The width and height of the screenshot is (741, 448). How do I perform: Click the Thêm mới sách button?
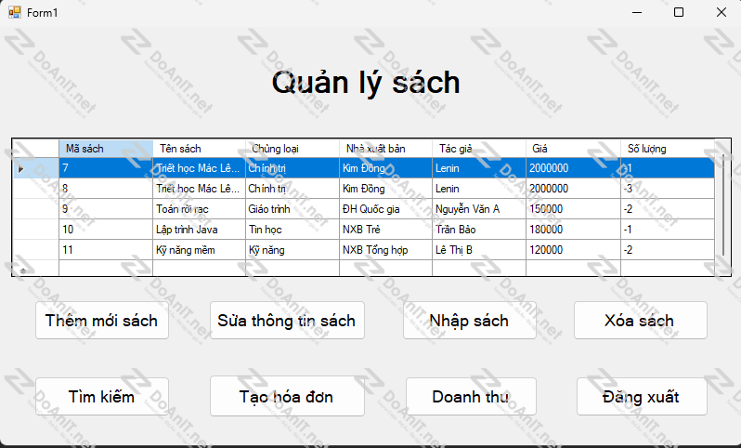pos(101,321)
